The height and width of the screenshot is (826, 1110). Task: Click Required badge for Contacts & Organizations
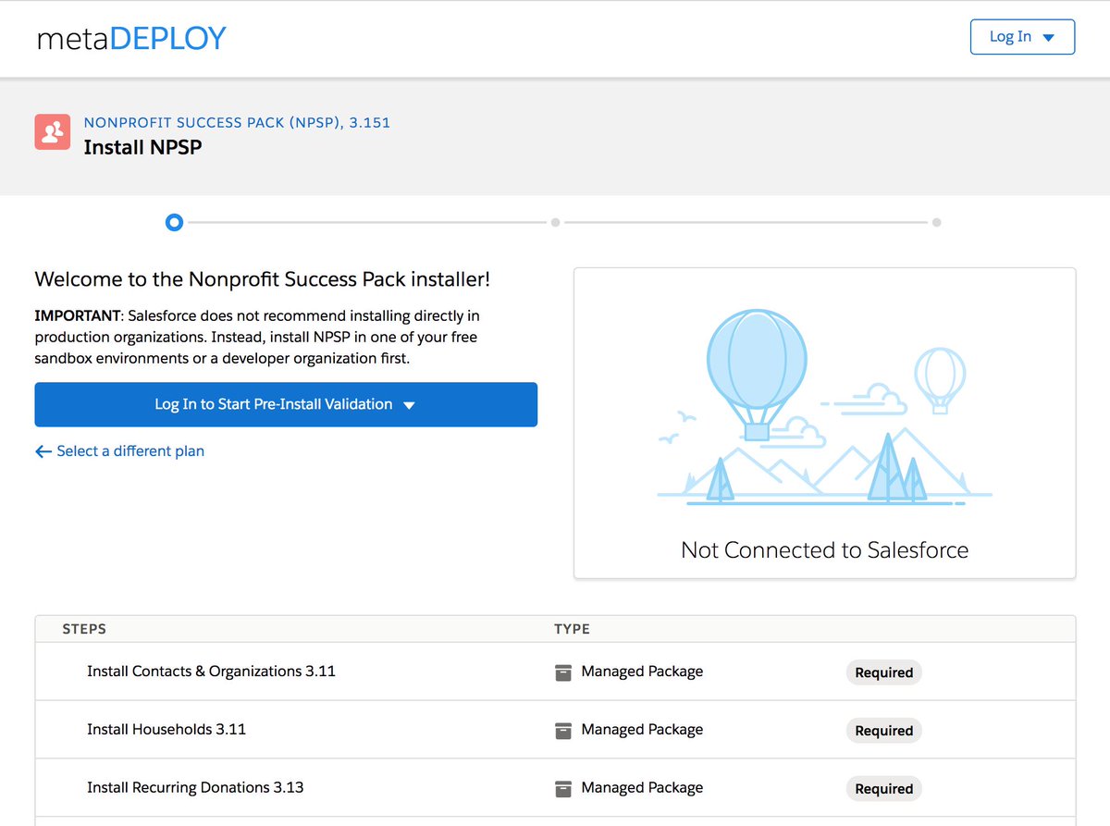pos(883,672)
